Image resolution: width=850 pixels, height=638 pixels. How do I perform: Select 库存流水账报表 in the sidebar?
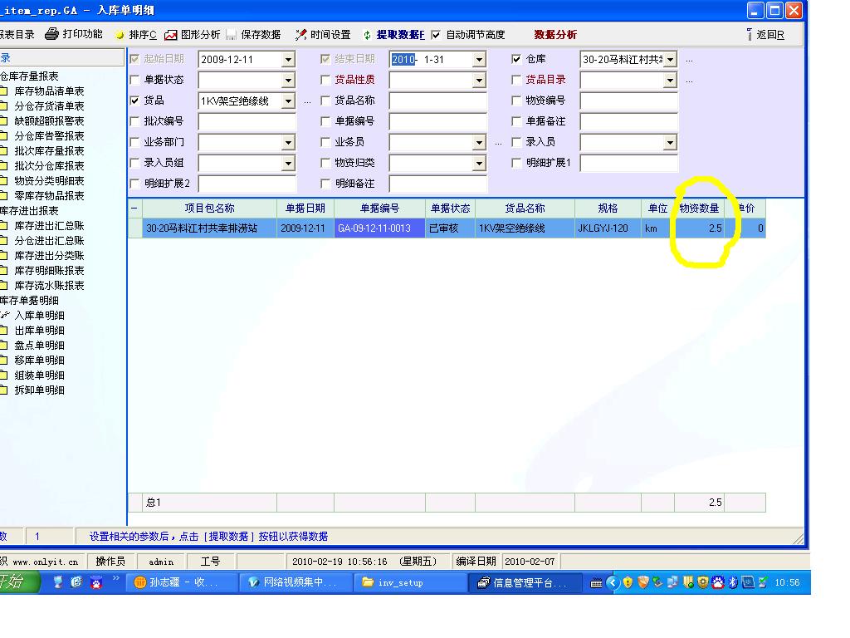click(48, 286)
